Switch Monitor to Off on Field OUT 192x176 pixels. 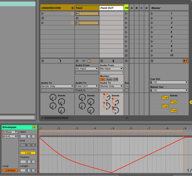click(x=116, y=79)
